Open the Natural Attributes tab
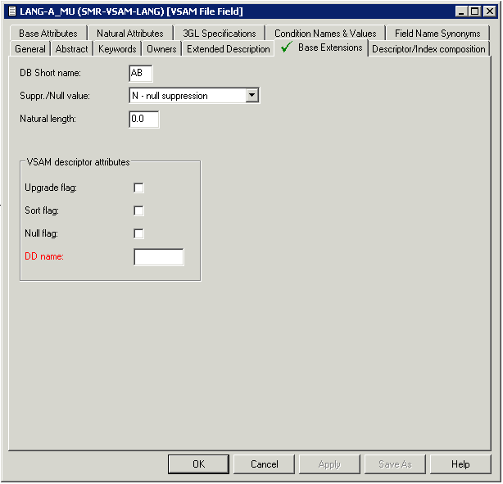Image resolution: width=503 pixels, height=484 pixels. 129,34
